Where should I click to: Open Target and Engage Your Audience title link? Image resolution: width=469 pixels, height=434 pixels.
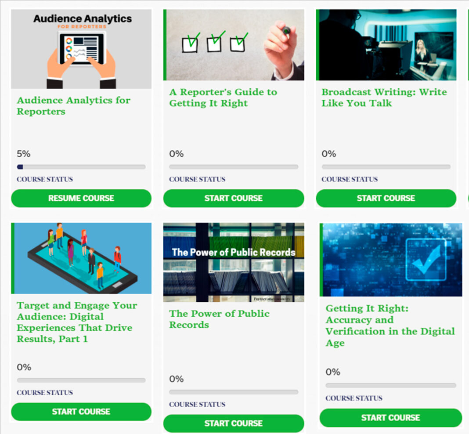point(77,322)
